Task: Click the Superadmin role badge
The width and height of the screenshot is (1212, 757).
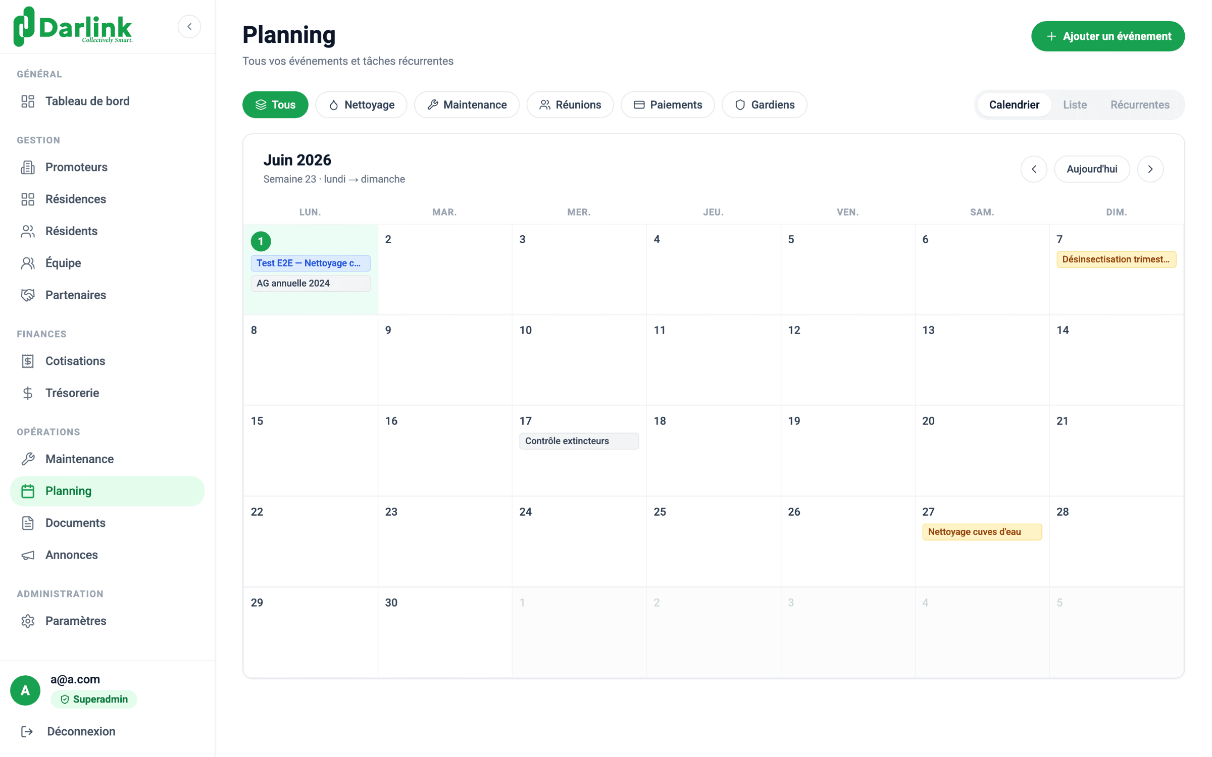Action: point(94,699)
